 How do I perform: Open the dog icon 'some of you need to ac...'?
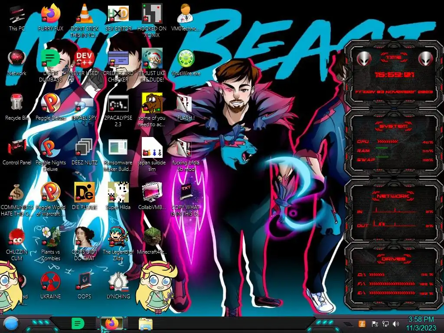[x=152, y=111]
